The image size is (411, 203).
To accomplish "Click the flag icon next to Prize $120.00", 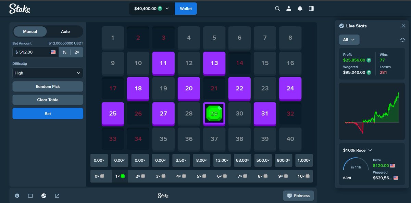I will point(393,166).
